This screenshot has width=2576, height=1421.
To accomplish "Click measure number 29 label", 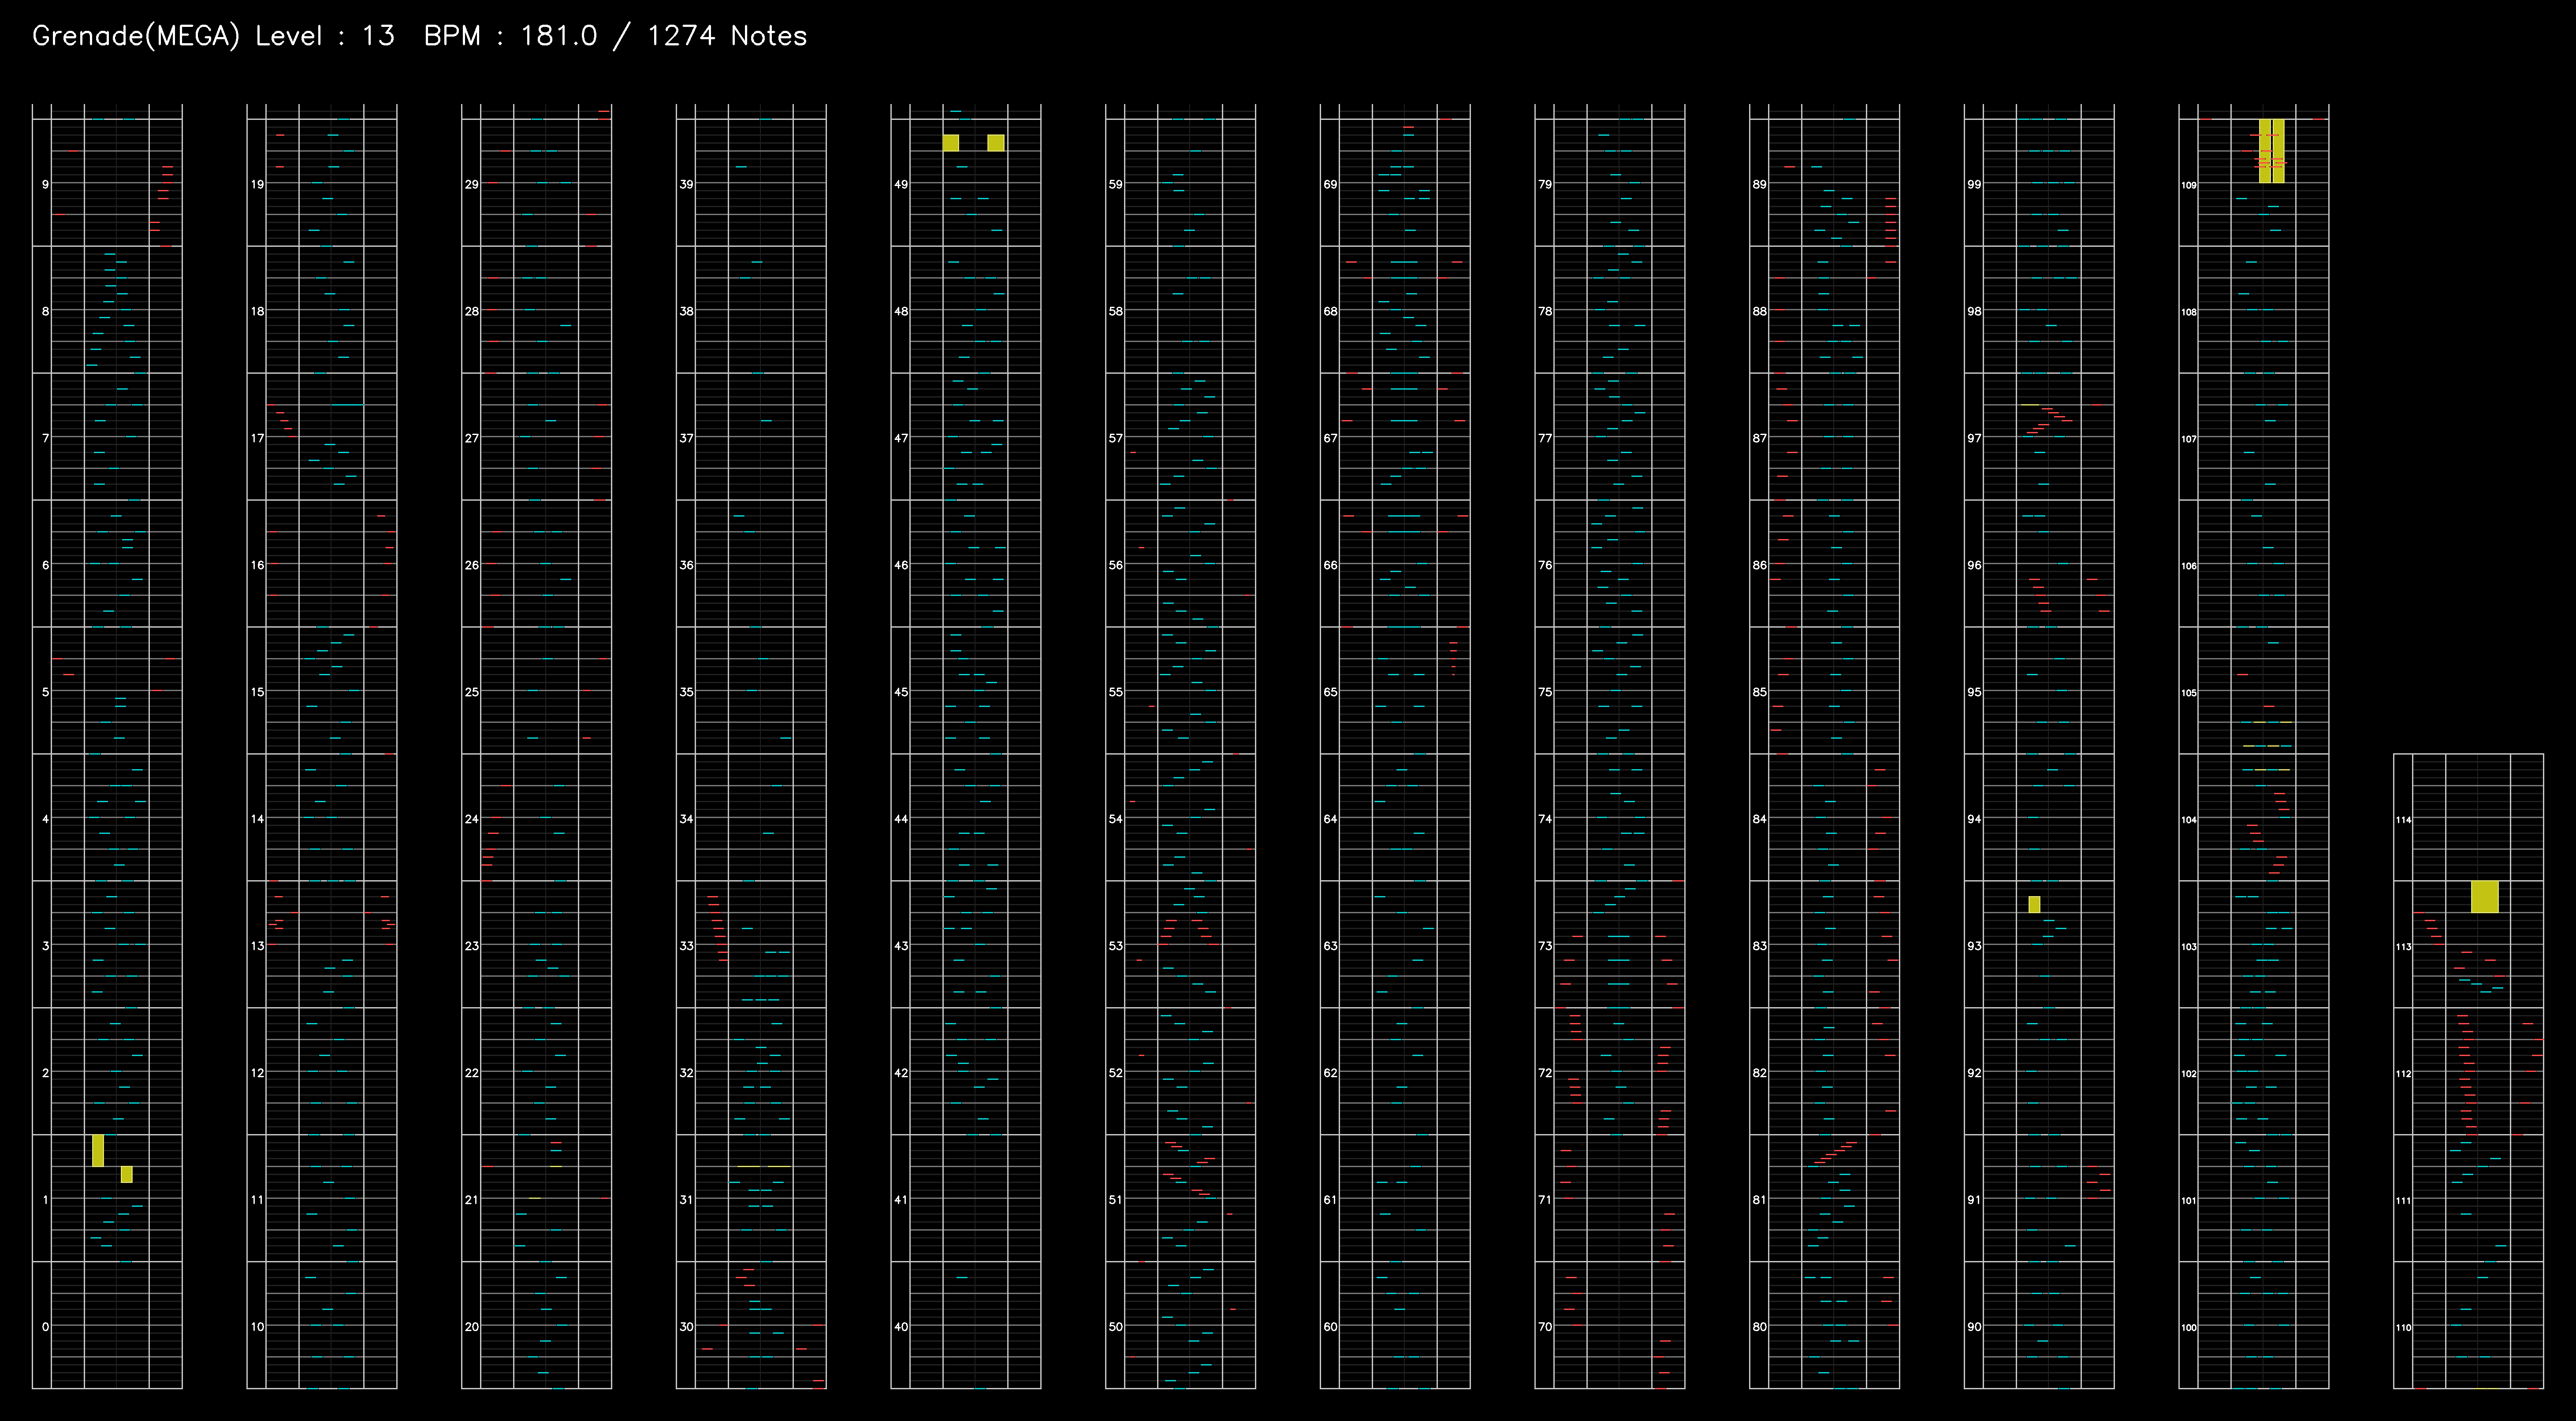I will click(x=472, y=184).
